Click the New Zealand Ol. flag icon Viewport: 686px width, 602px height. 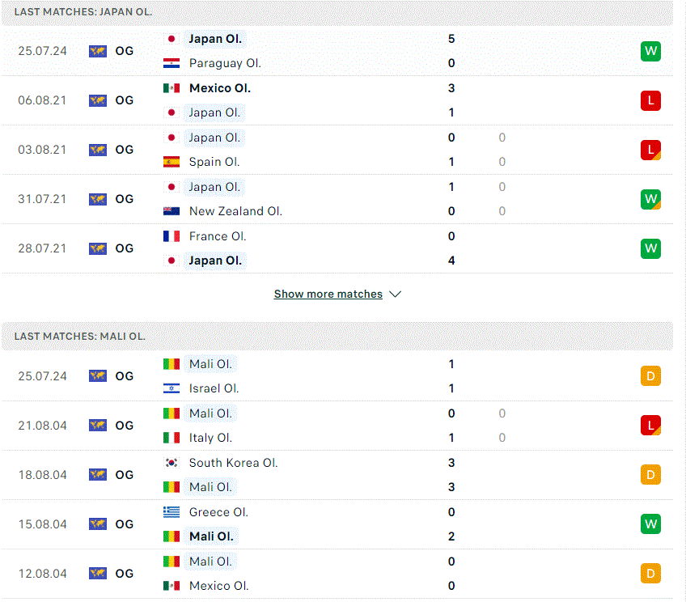[171, 211]
